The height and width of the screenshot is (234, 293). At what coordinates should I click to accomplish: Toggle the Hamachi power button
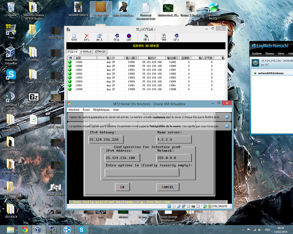coord(255,63)
